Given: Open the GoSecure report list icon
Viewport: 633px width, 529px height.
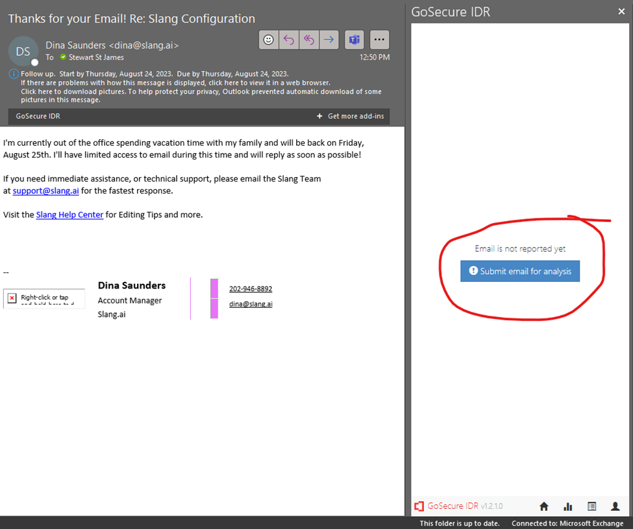Looking at the screenshot, I should click(x=591, y=506).
